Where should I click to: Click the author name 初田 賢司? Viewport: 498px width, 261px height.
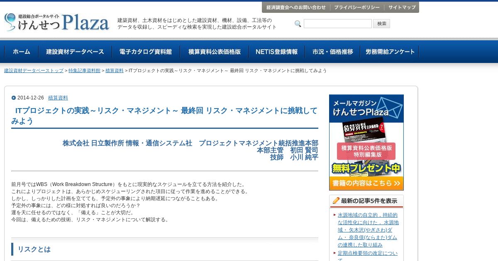click(304, 150)
